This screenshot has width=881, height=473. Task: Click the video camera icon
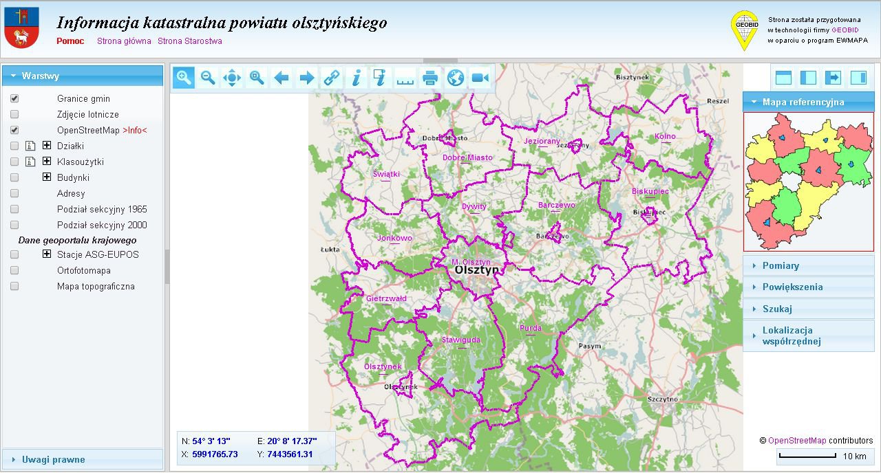coord(480,78)
